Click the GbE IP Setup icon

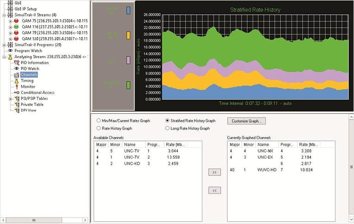[x=10, y=9]
